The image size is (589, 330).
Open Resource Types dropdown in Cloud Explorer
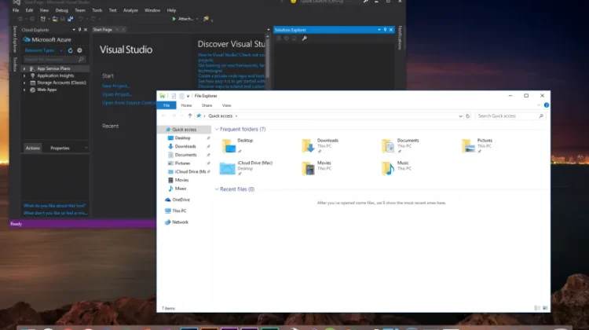point(43,50)
